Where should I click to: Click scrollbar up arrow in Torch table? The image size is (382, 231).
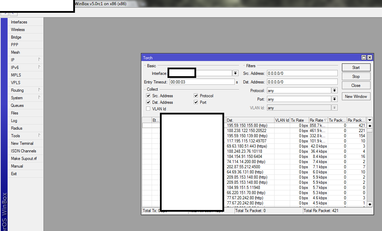[x=370, y=126]
